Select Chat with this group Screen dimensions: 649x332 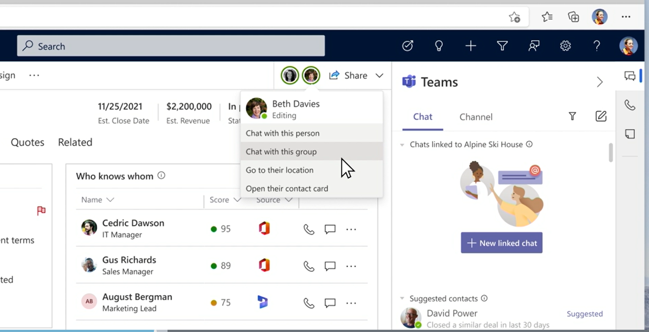311,151
